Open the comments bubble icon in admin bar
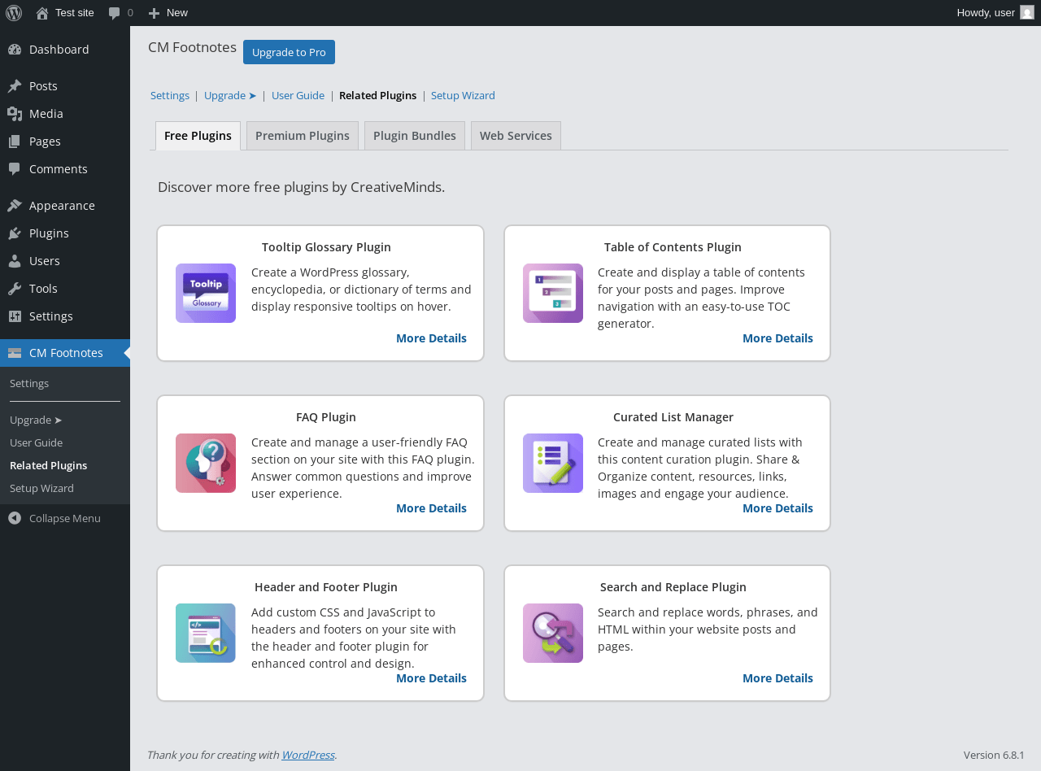 (115, 13)
